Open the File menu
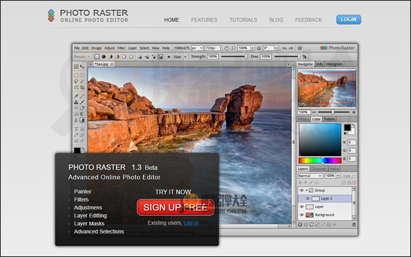Screen dimensions: 411x257 pos(77,48)
